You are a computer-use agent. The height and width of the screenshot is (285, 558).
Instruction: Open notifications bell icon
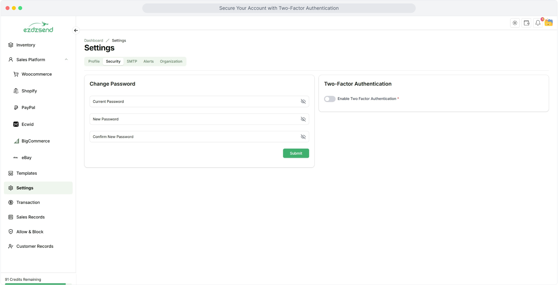click(x=538, y=23)
